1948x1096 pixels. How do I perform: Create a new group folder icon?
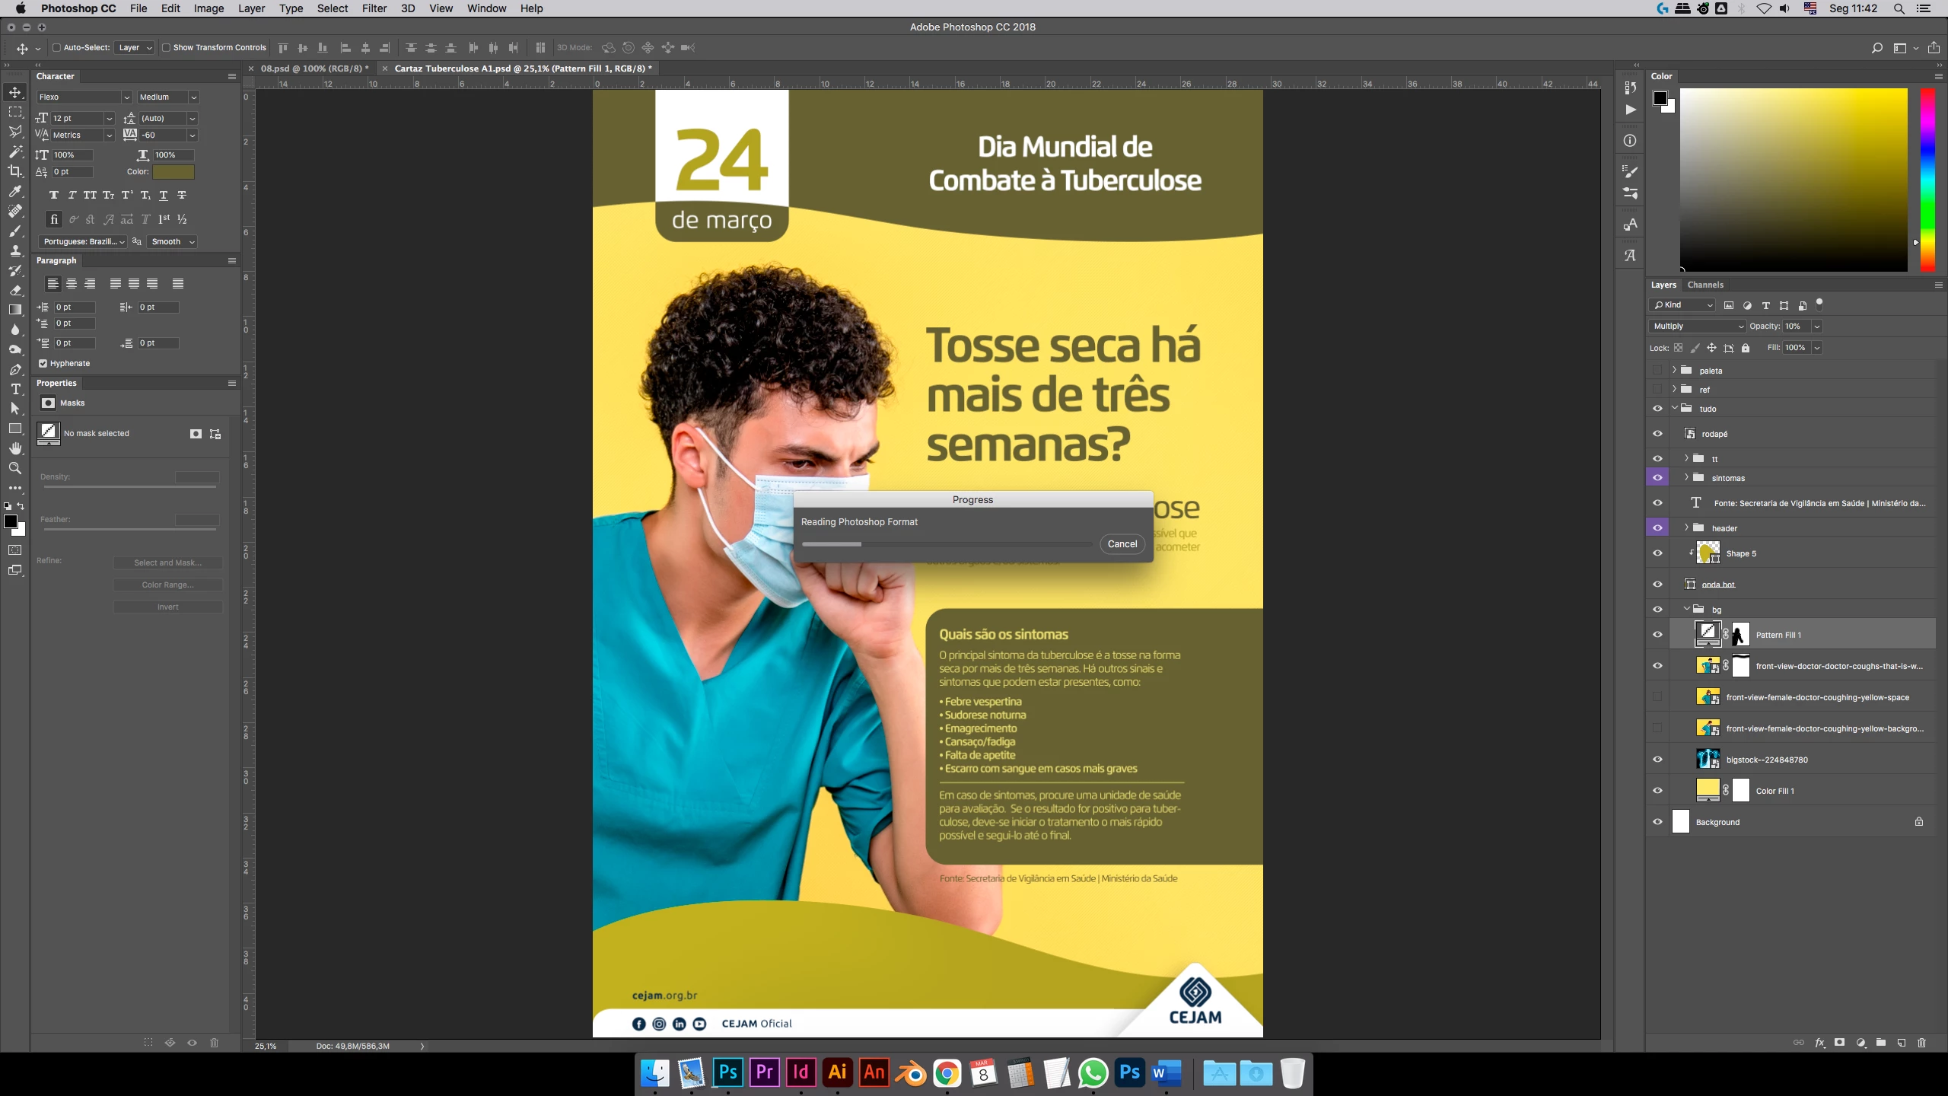click(x=1881, y=1043)
